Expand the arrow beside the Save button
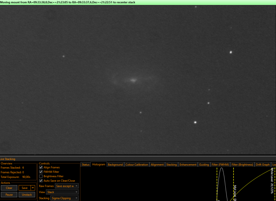 click(33, 188)
